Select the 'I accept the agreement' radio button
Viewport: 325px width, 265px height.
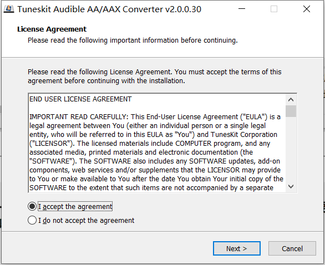[32, 206]
